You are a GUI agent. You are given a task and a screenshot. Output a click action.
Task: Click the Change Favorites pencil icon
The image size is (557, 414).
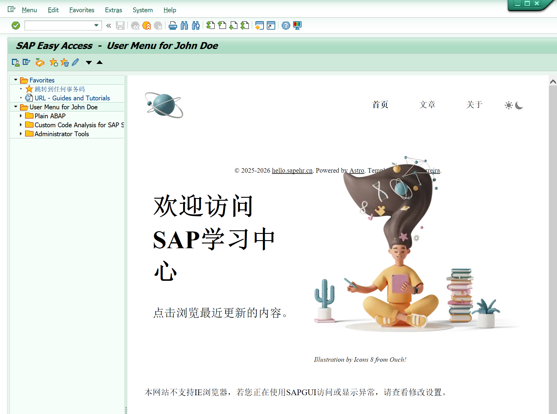pyautogui.click(x=75, y=62)
